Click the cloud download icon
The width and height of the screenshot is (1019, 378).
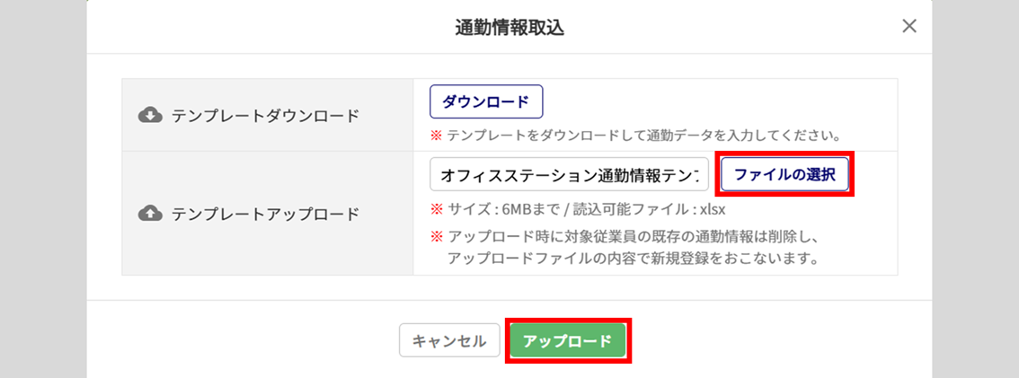coord(150,115)
